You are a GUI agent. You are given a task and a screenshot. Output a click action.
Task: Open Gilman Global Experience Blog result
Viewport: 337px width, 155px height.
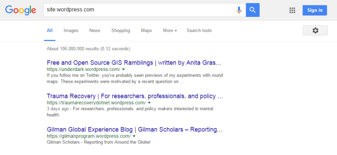click(134, 130)
